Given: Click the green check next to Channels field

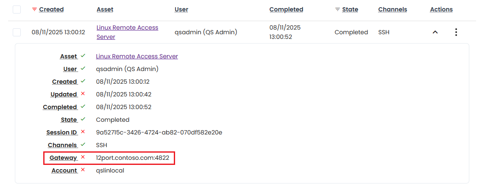Looking at the screenshot, I should click(x=83, y=145).
